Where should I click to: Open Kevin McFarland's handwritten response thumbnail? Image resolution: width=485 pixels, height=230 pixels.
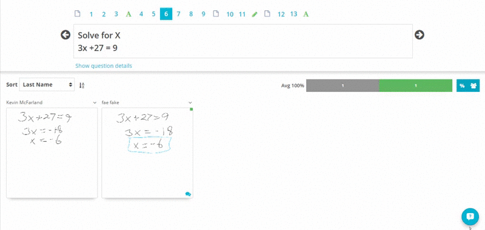52,153
